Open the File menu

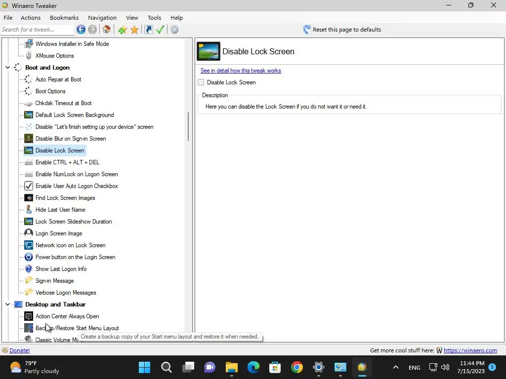(8, 18)
